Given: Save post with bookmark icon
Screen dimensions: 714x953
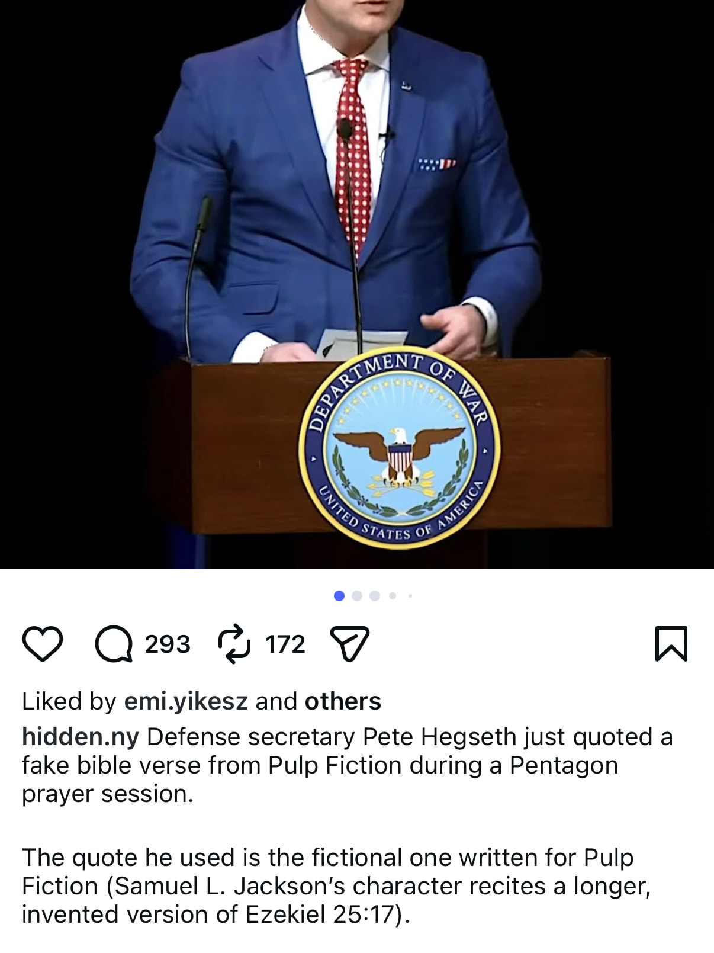Looking at the screenshot, I should click(671, 643).
